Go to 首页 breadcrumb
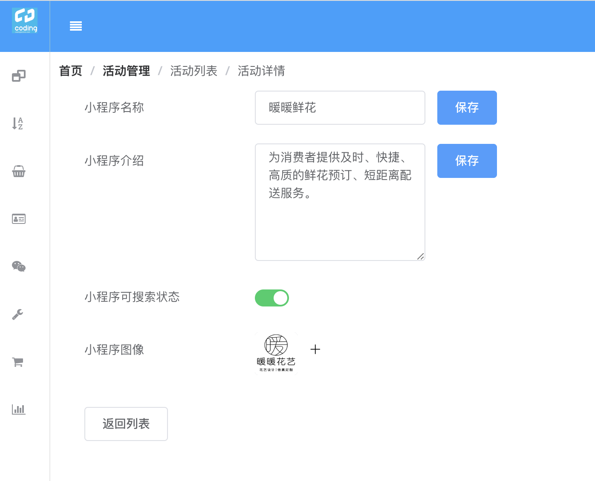Image resolution: width=595 pixels, height=481 pixels. (x=71, y=71)
